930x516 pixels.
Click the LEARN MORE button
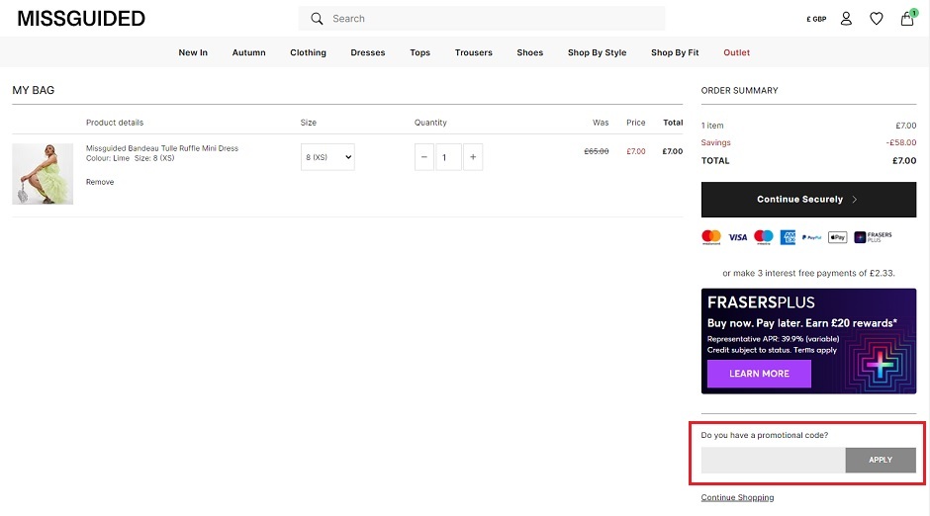(x=759, y=374)
